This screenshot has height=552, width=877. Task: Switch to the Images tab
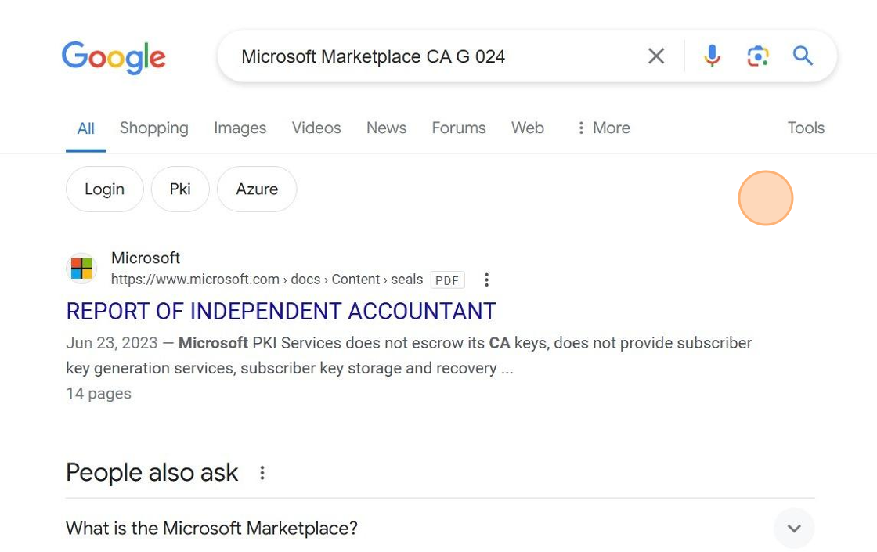[240, 128]
